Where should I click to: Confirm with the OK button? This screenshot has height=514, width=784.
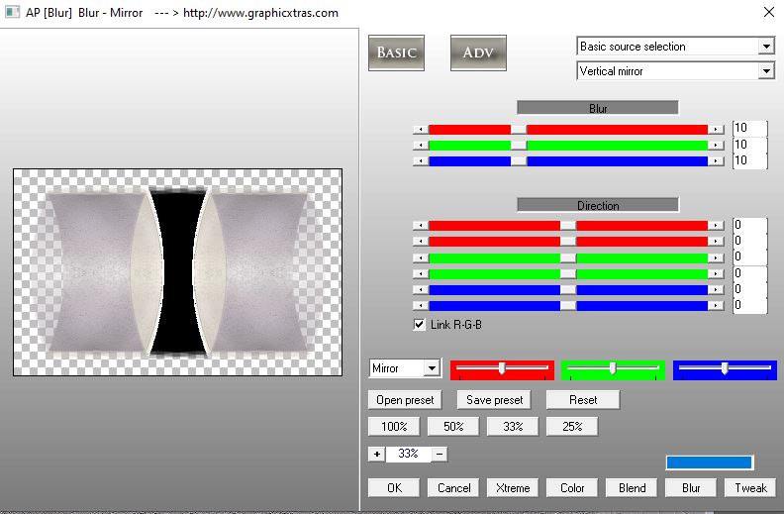[394, 488]
